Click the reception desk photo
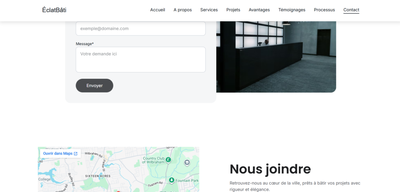Image resolution: width=400 pixels, height=192 pixels. (x=276, y=57)
